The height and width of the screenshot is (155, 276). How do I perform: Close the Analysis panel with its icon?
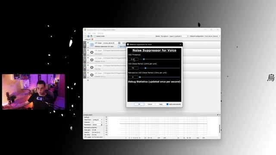(x=220, y=115)
